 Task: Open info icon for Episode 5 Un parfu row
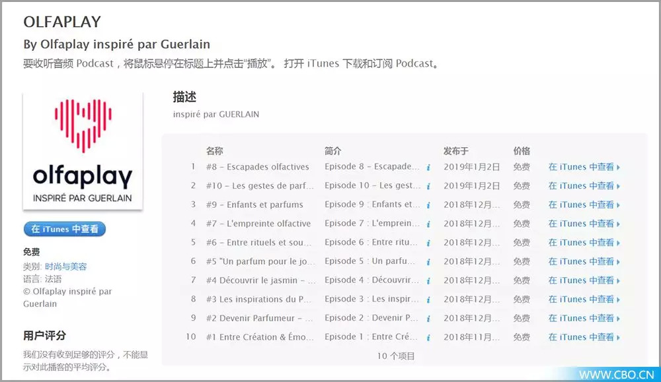click(428, 262)
